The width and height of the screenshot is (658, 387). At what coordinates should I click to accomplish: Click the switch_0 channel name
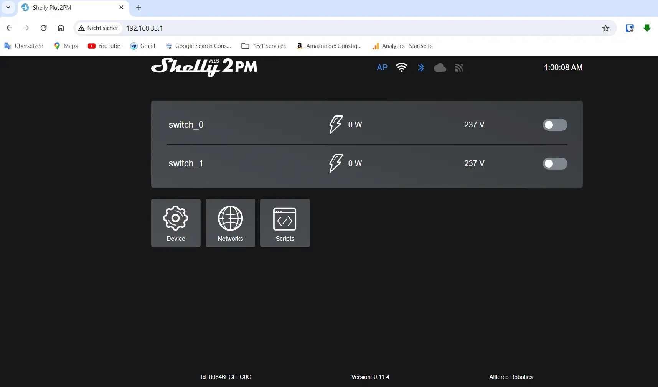[x=186, y=125]
